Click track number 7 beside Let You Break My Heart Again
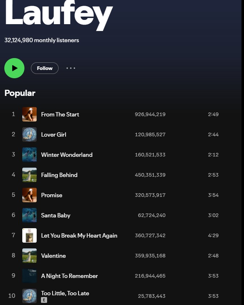 click(13, 235)
